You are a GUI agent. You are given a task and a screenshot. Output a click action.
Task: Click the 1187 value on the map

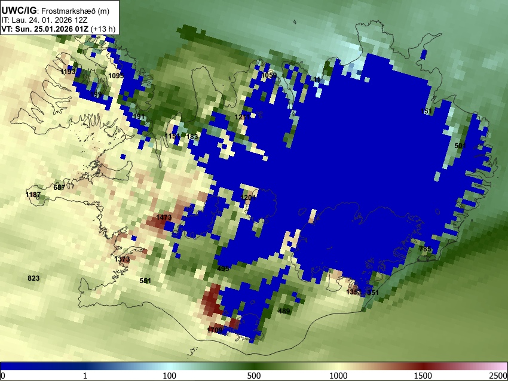pyautogui.click(x=33, y=195)
